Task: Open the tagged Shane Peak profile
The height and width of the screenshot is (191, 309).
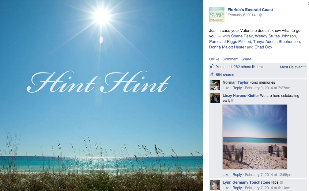Action: point(242,36)
